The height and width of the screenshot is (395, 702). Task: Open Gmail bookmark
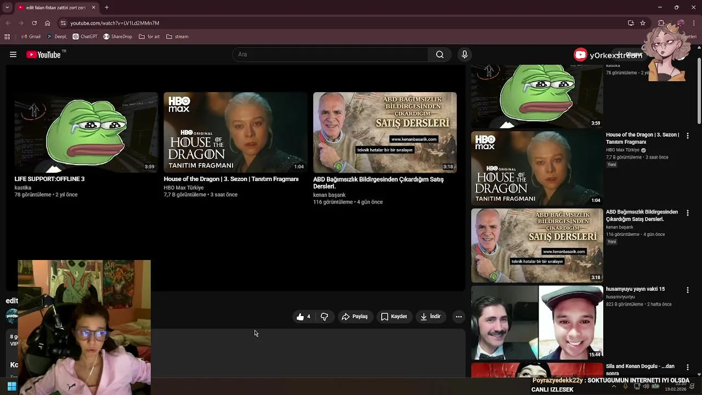tap(31, 37)
